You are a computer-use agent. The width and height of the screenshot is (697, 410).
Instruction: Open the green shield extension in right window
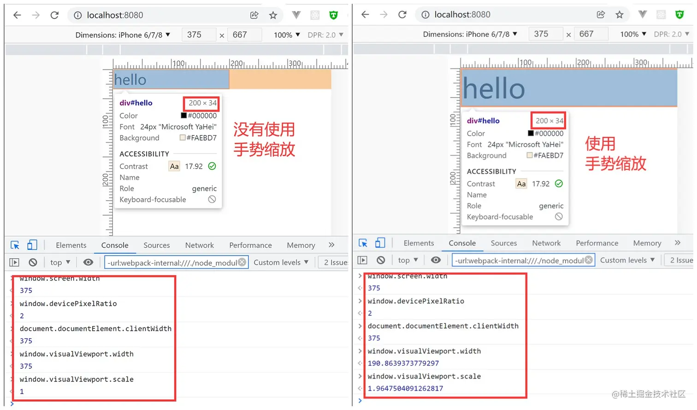click(x=679, y=15)
